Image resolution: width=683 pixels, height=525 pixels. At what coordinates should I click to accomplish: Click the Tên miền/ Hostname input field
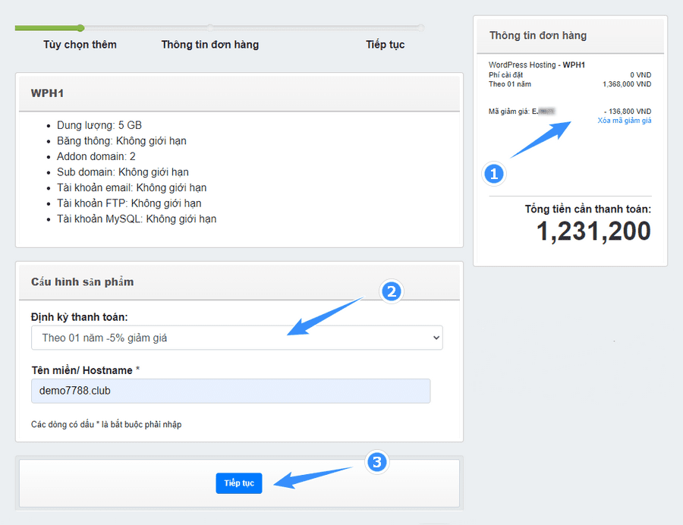231,391
